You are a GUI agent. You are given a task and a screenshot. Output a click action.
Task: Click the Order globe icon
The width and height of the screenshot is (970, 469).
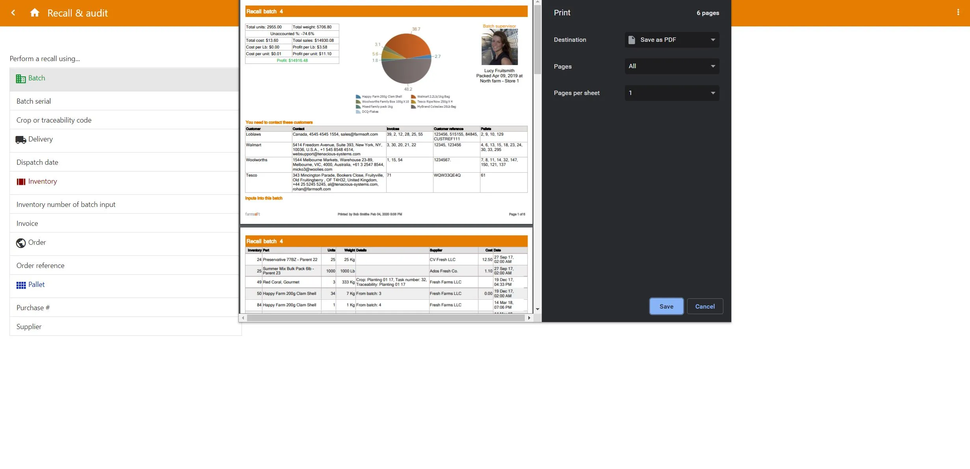click(21, 243)
